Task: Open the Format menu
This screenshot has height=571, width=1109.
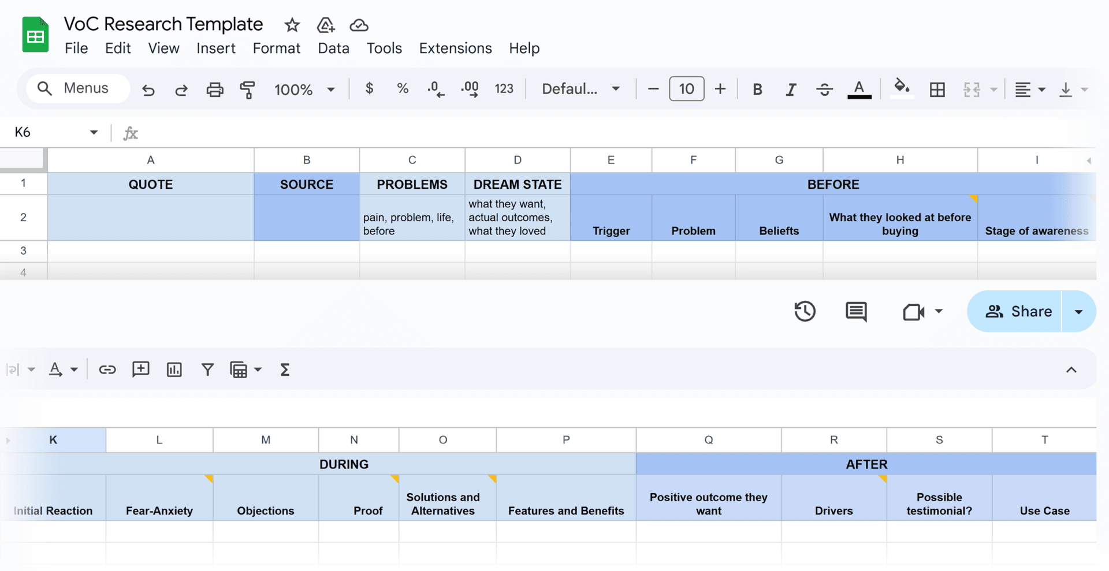Action: tap(276, 48)
